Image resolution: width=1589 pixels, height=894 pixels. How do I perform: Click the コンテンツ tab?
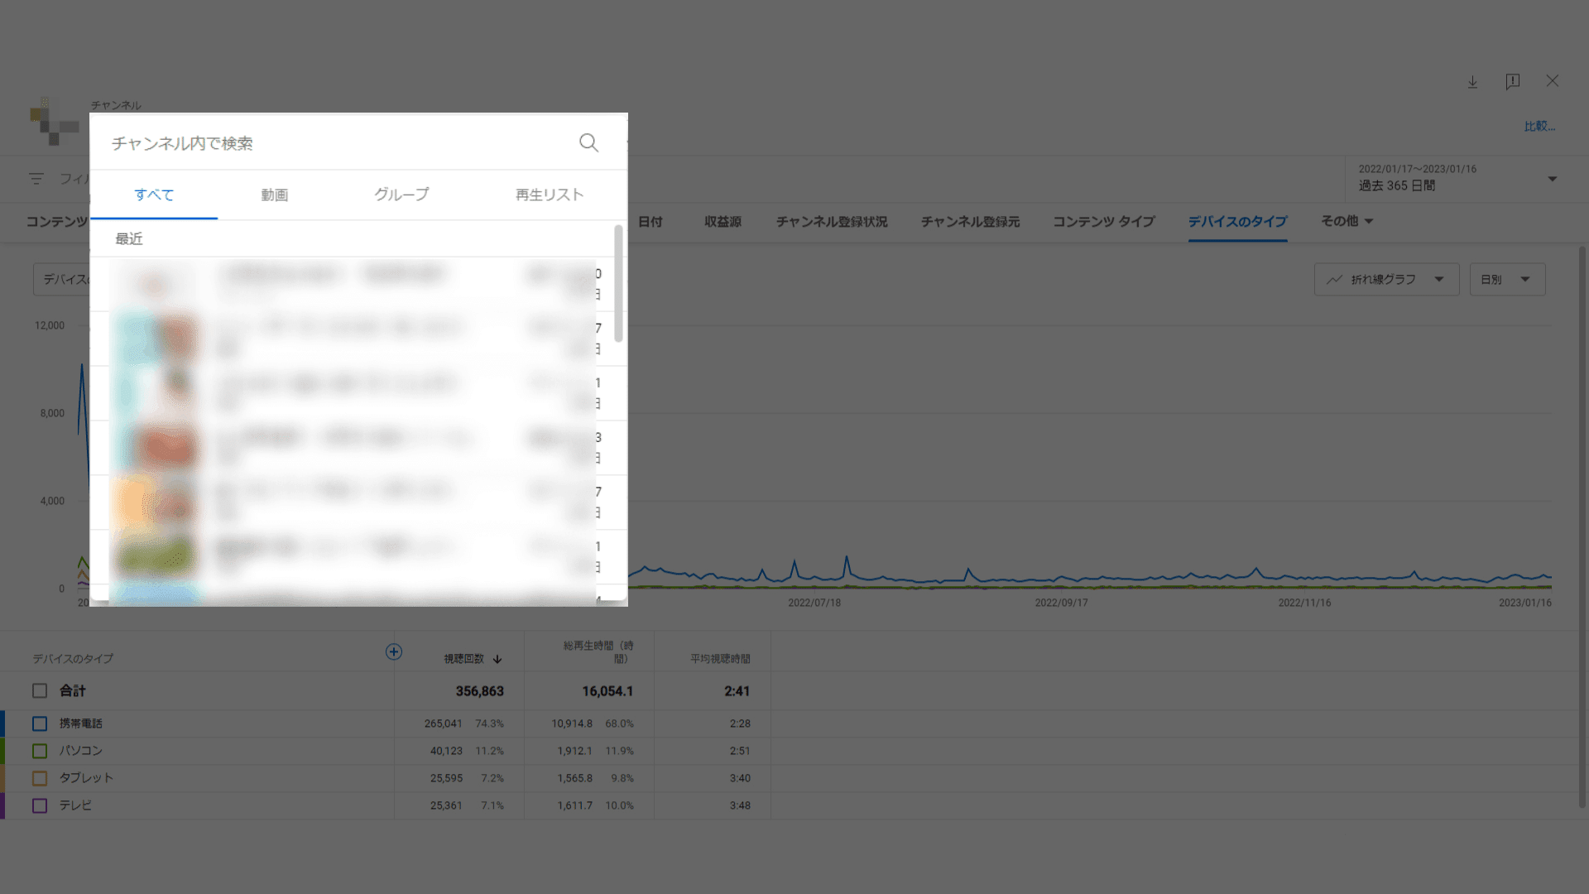click(x=56, y=222)
